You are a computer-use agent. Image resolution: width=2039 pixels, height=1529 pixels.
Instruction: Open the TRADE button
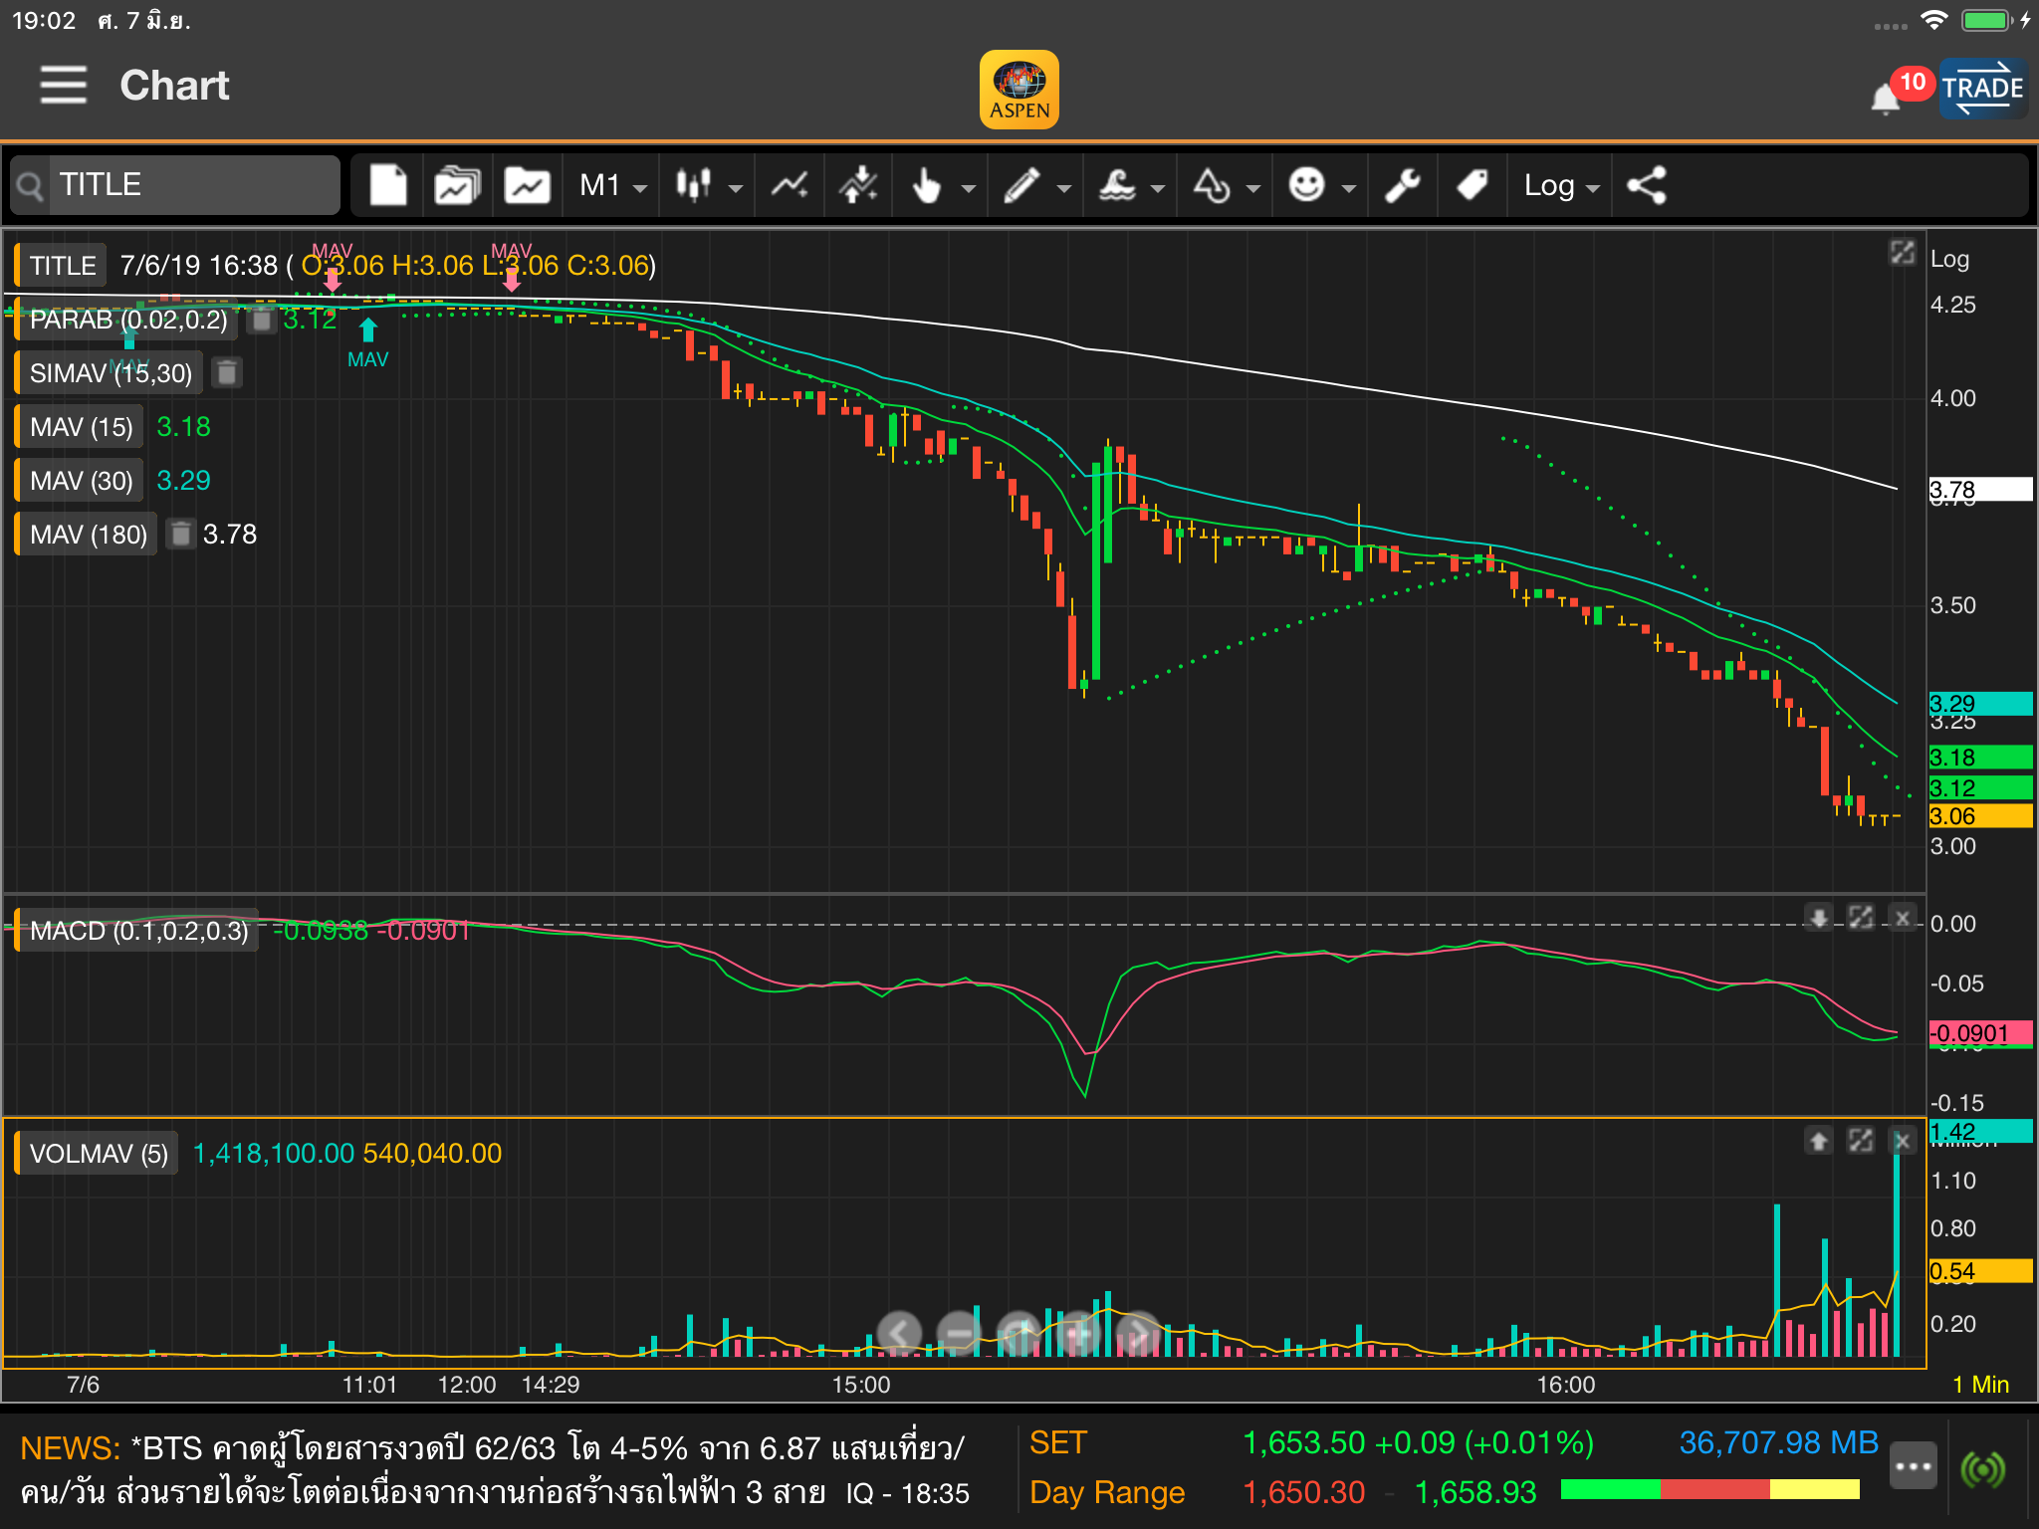pyautogui.click(x=1982, y=89)
